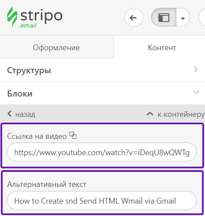Focus the Альтернативный текст input field

point(102,201)
